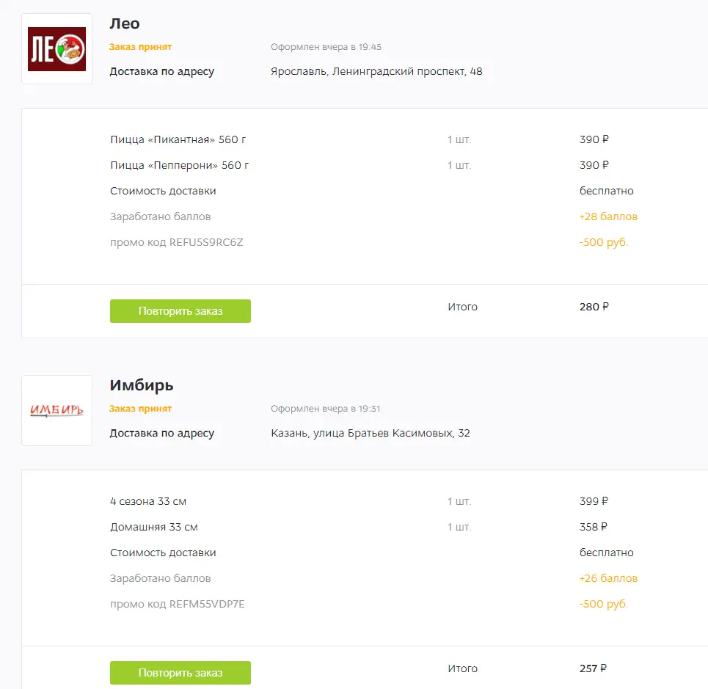The height and width of the screenshot is (689, 708).
Task: Click the Оформлен вчера в 19:31 timestamp
Action: pos(326,409)
